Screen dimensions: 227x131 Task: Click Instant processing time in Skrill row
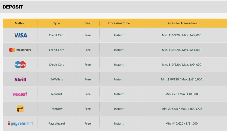click(119, 79)
